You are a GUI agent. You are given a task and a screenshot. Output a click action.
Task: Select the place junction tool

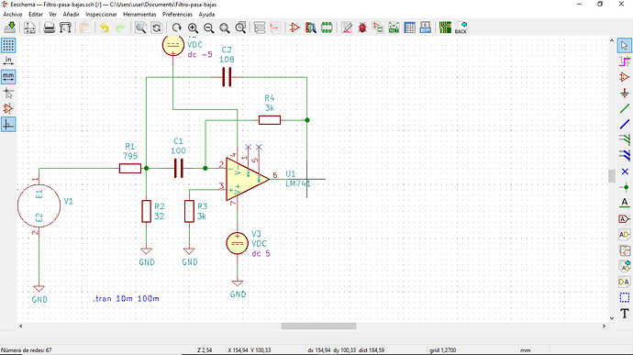tap(625, 187)
